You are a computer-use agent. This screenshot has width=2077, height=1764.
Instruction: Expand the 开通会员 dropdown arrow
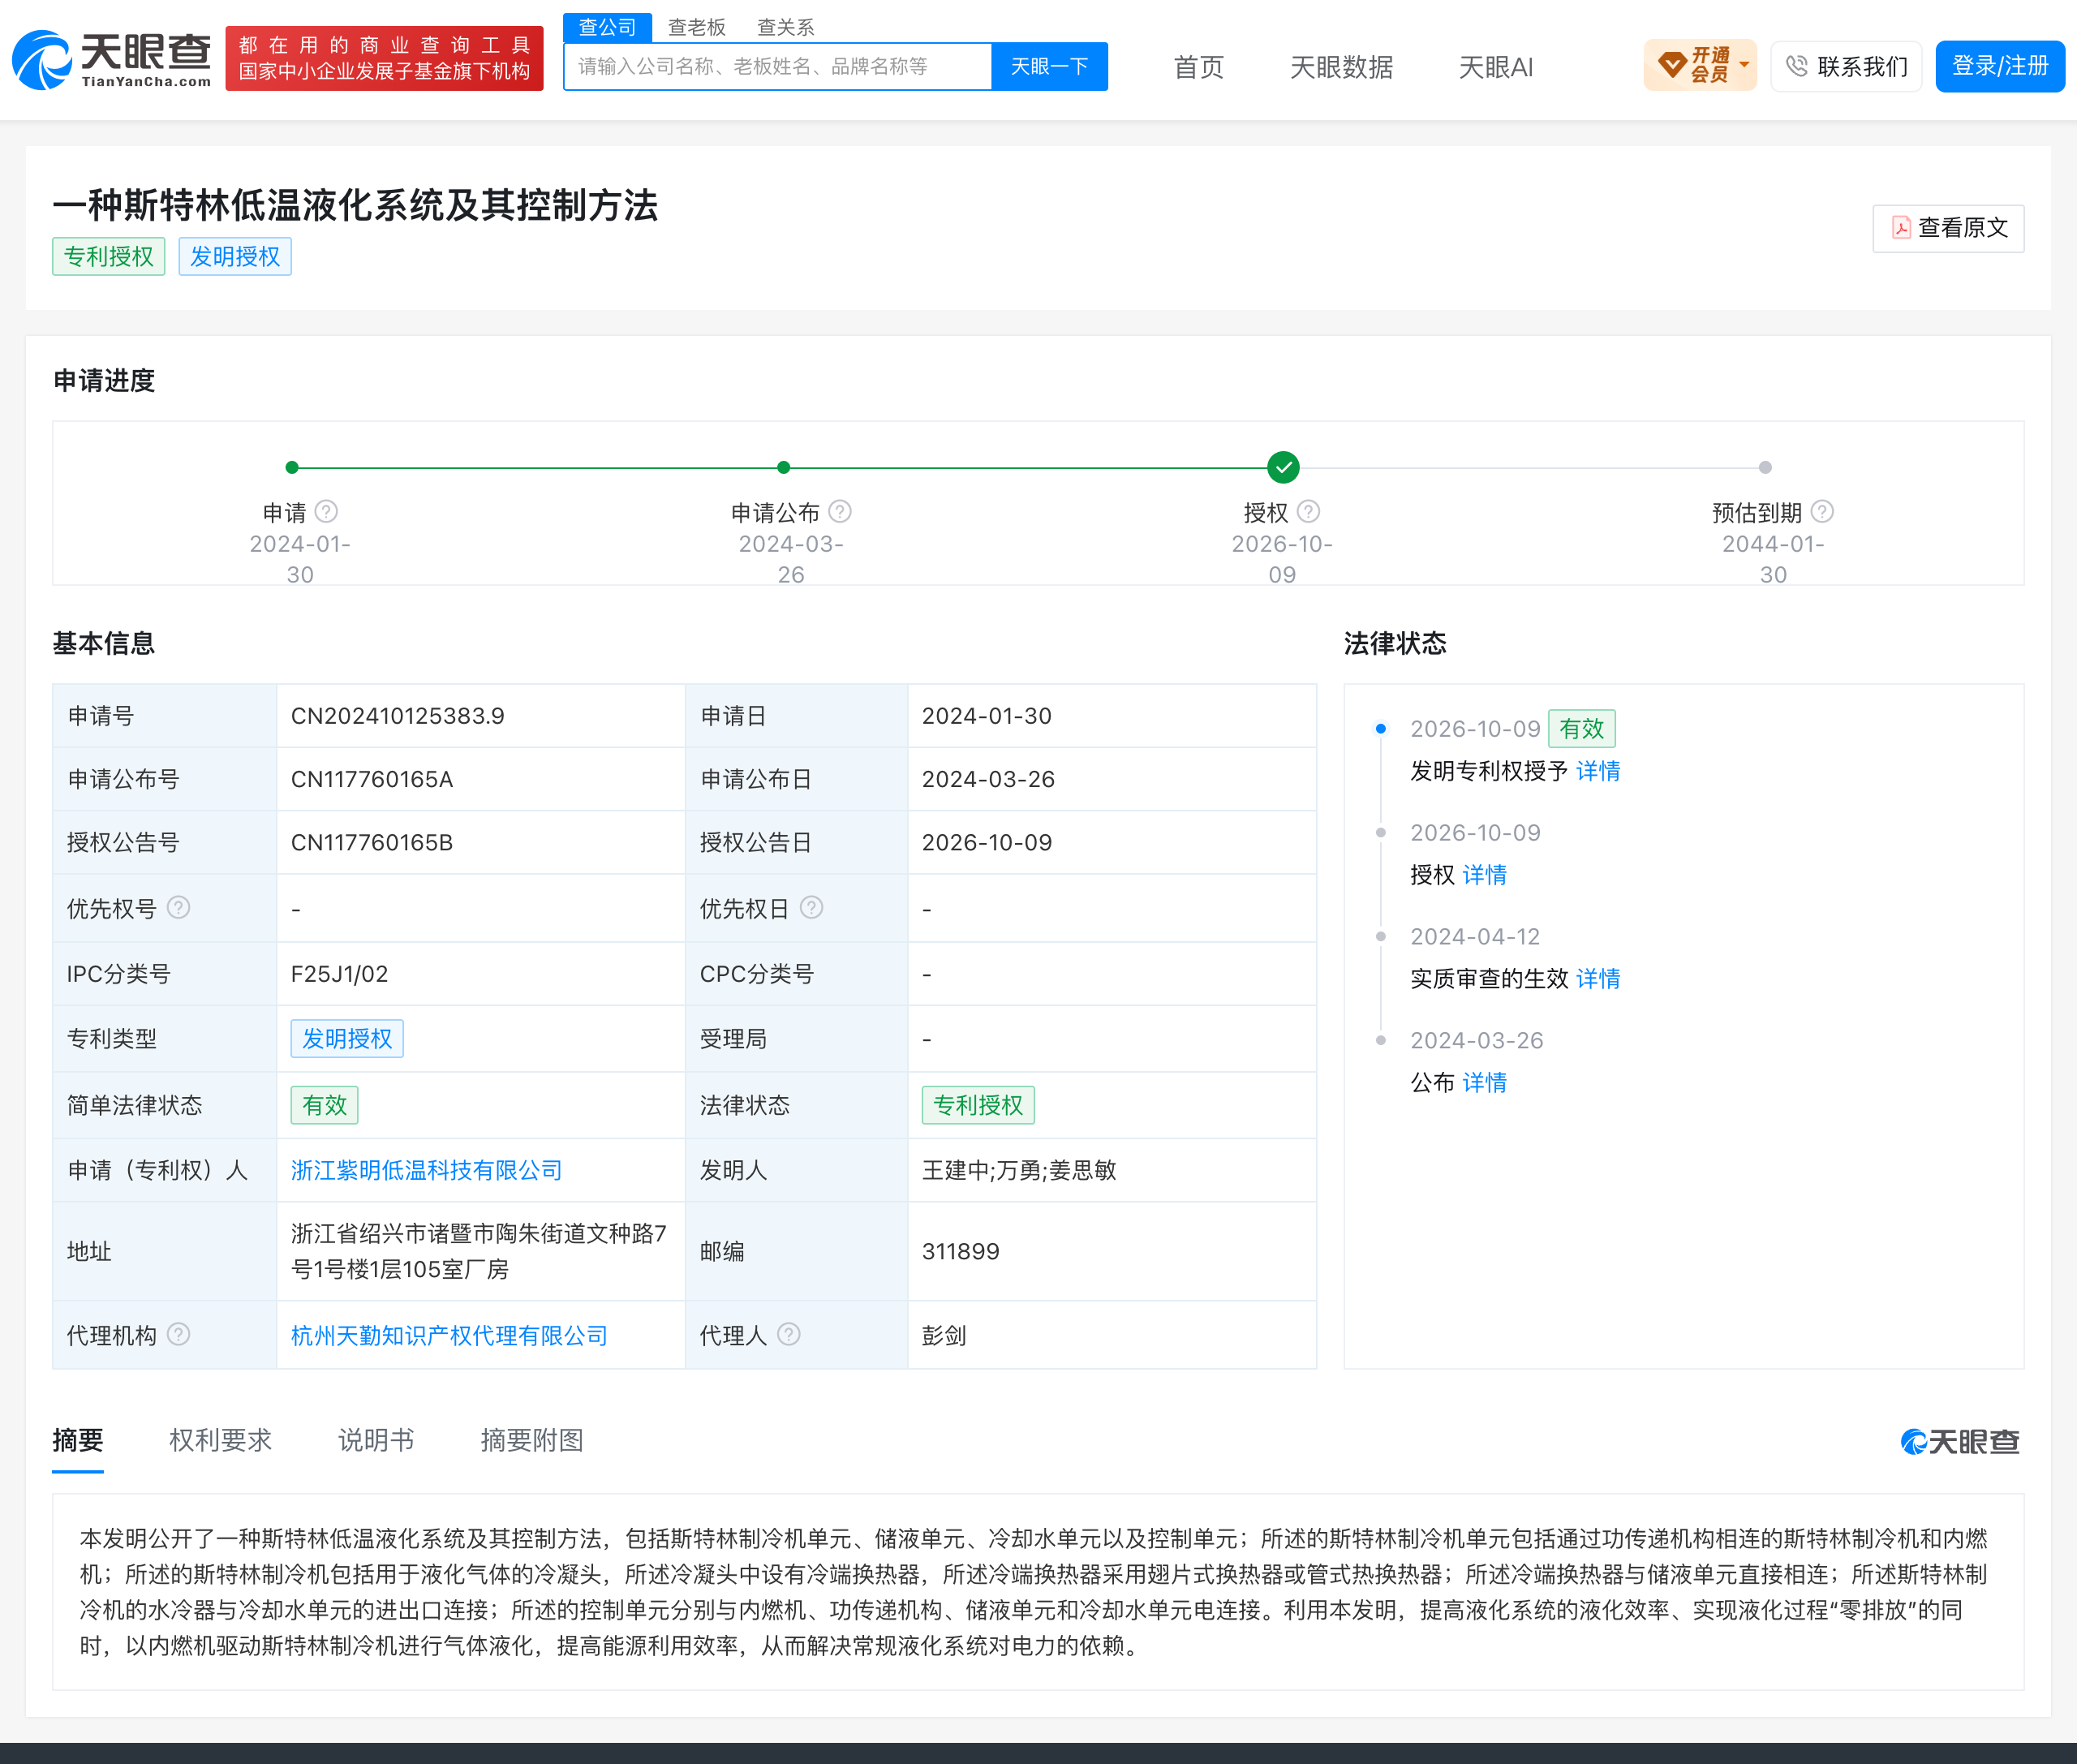(x=1744, y=65)
